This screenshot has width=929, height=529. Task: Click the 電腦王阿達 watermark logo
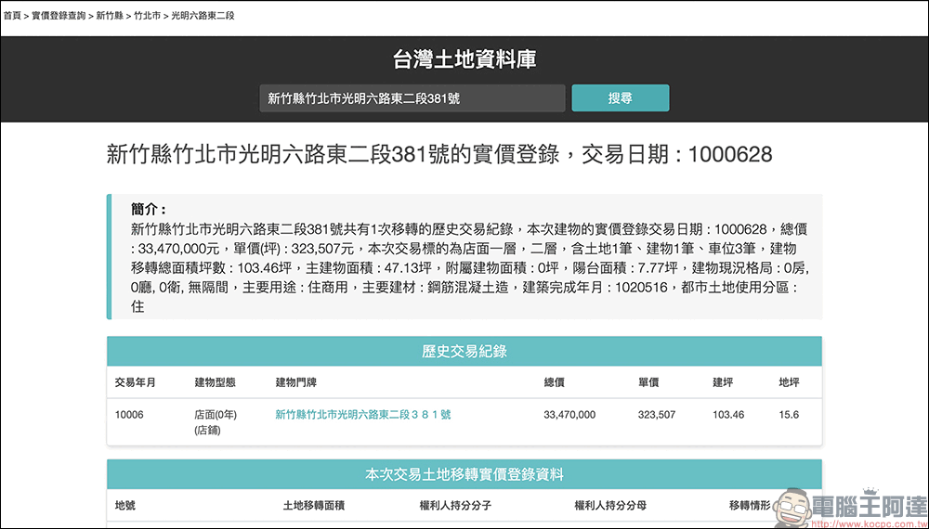coord(841,506)
